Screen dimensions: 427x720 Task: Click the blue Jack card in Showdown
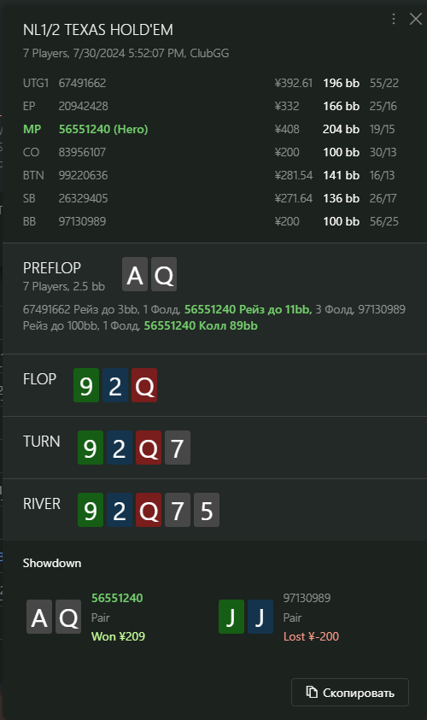(x=260, y=617)
